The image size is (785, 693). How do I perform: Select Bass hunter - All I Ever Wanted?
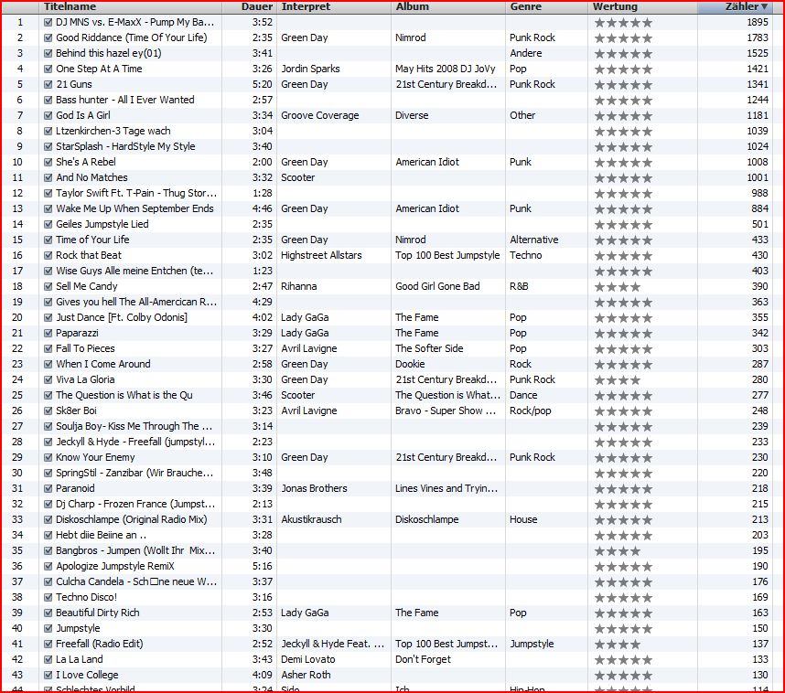coord(125,100)
